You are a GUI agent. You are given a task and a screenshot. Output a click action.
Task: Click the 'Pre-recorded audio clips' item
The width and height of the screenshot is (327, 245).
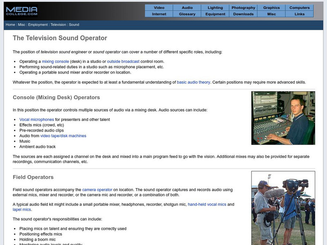pos(42,130)
